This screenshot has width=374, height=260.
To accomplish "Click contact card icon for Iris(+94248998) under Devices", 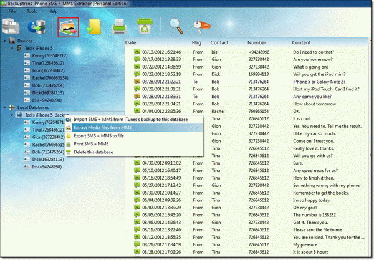I will click(27, 100).
